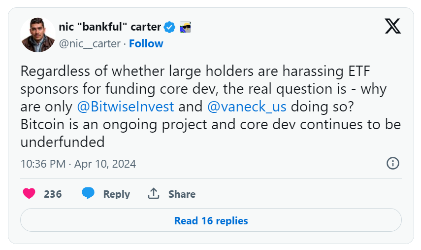Click the @nic__carter handle
Viewport: 421px width, 250px height.
click(x=90, y=43)
